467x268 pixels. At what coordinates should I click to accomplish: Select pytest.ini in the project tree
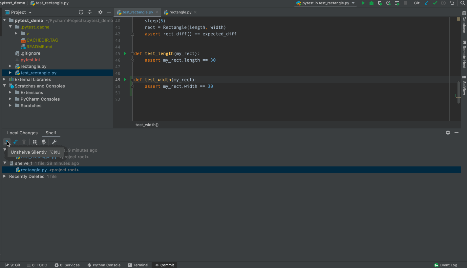(x=30, y=60)
